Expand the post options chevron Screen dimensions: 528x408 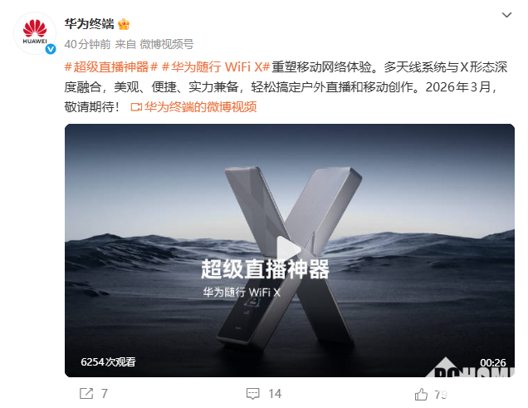click(x=506, y=15)
